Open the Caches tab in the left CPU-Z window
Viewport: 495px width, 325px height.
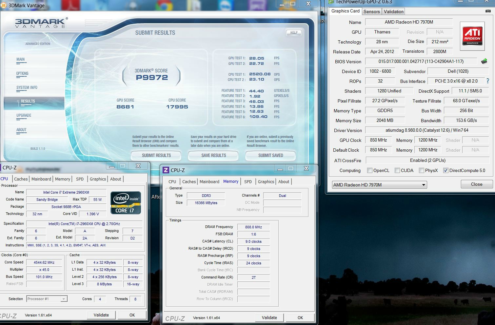[21, 179]
